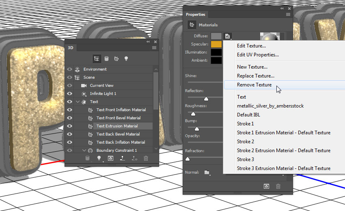Screen dimensions: 345x211
Task: Click the add new light icon
Action: (x=99, y=158)
